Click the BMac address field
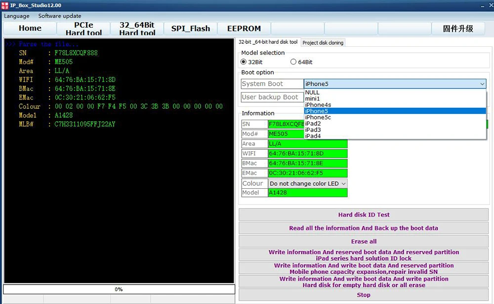Viewport: 494px width, 304px height. (x=307, y=163)
